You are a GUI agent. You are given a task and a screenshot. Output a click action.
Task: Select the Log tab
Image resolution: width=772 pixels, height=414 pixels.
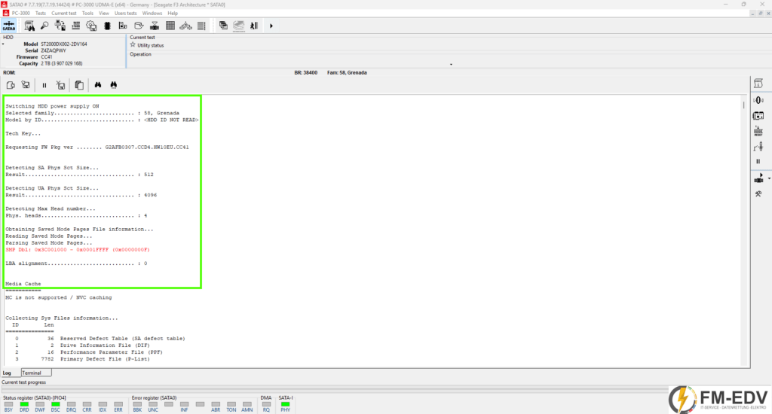[x=7, y=373]
